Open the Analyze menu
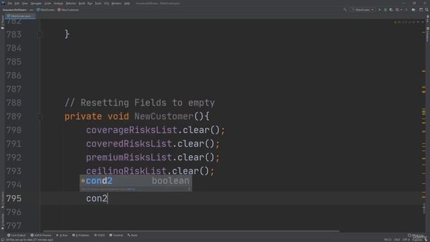The height and width of the screenshot is (242, 430). [58, 3]
